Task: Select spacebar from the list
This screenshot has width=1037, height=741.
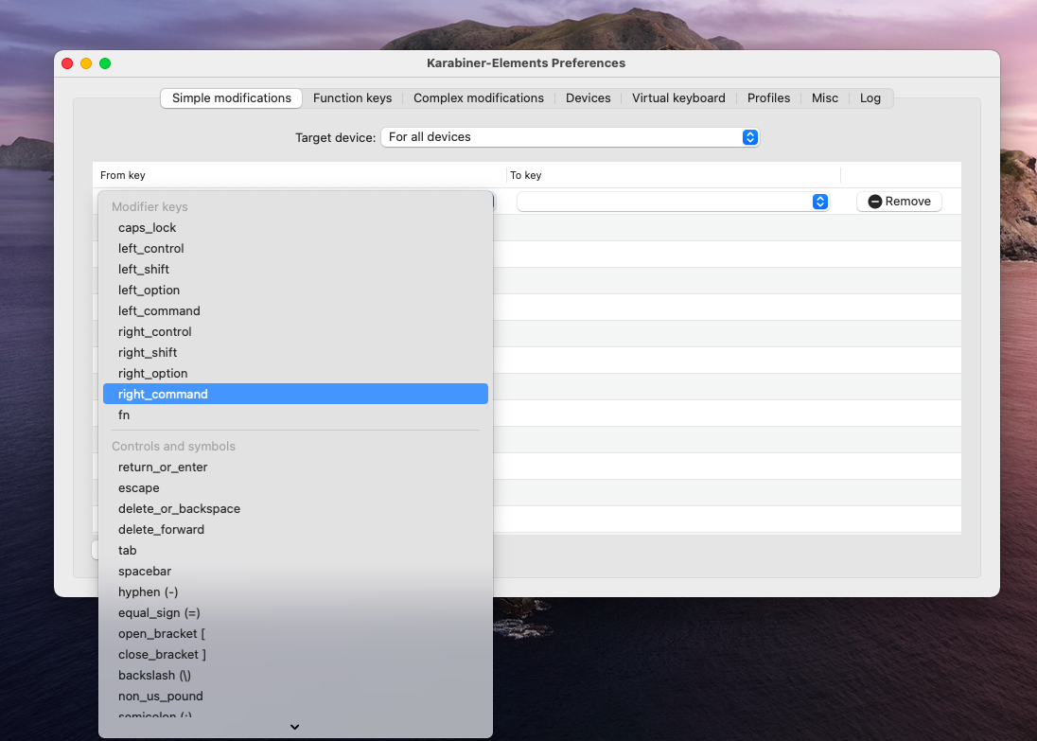Action: coord(295,571)
